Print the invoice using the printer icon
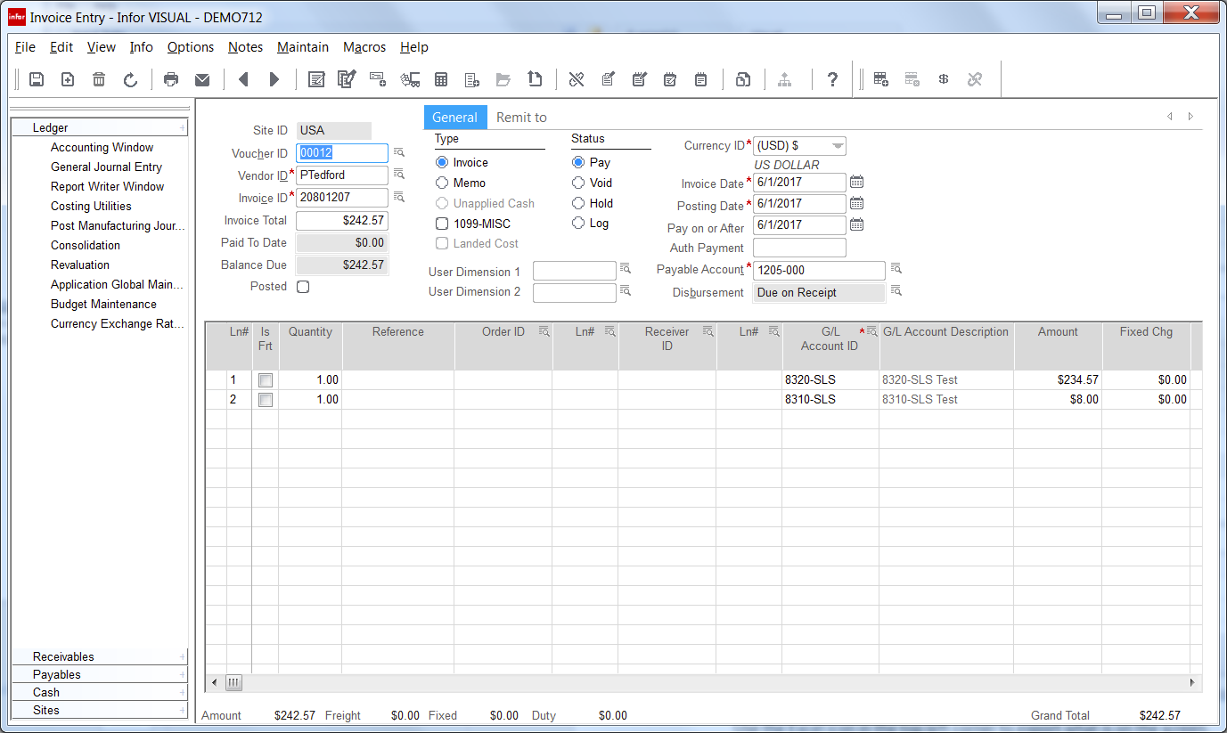Image resolution: width=1227 pixels, height=733 pixels. coord(171,79)
